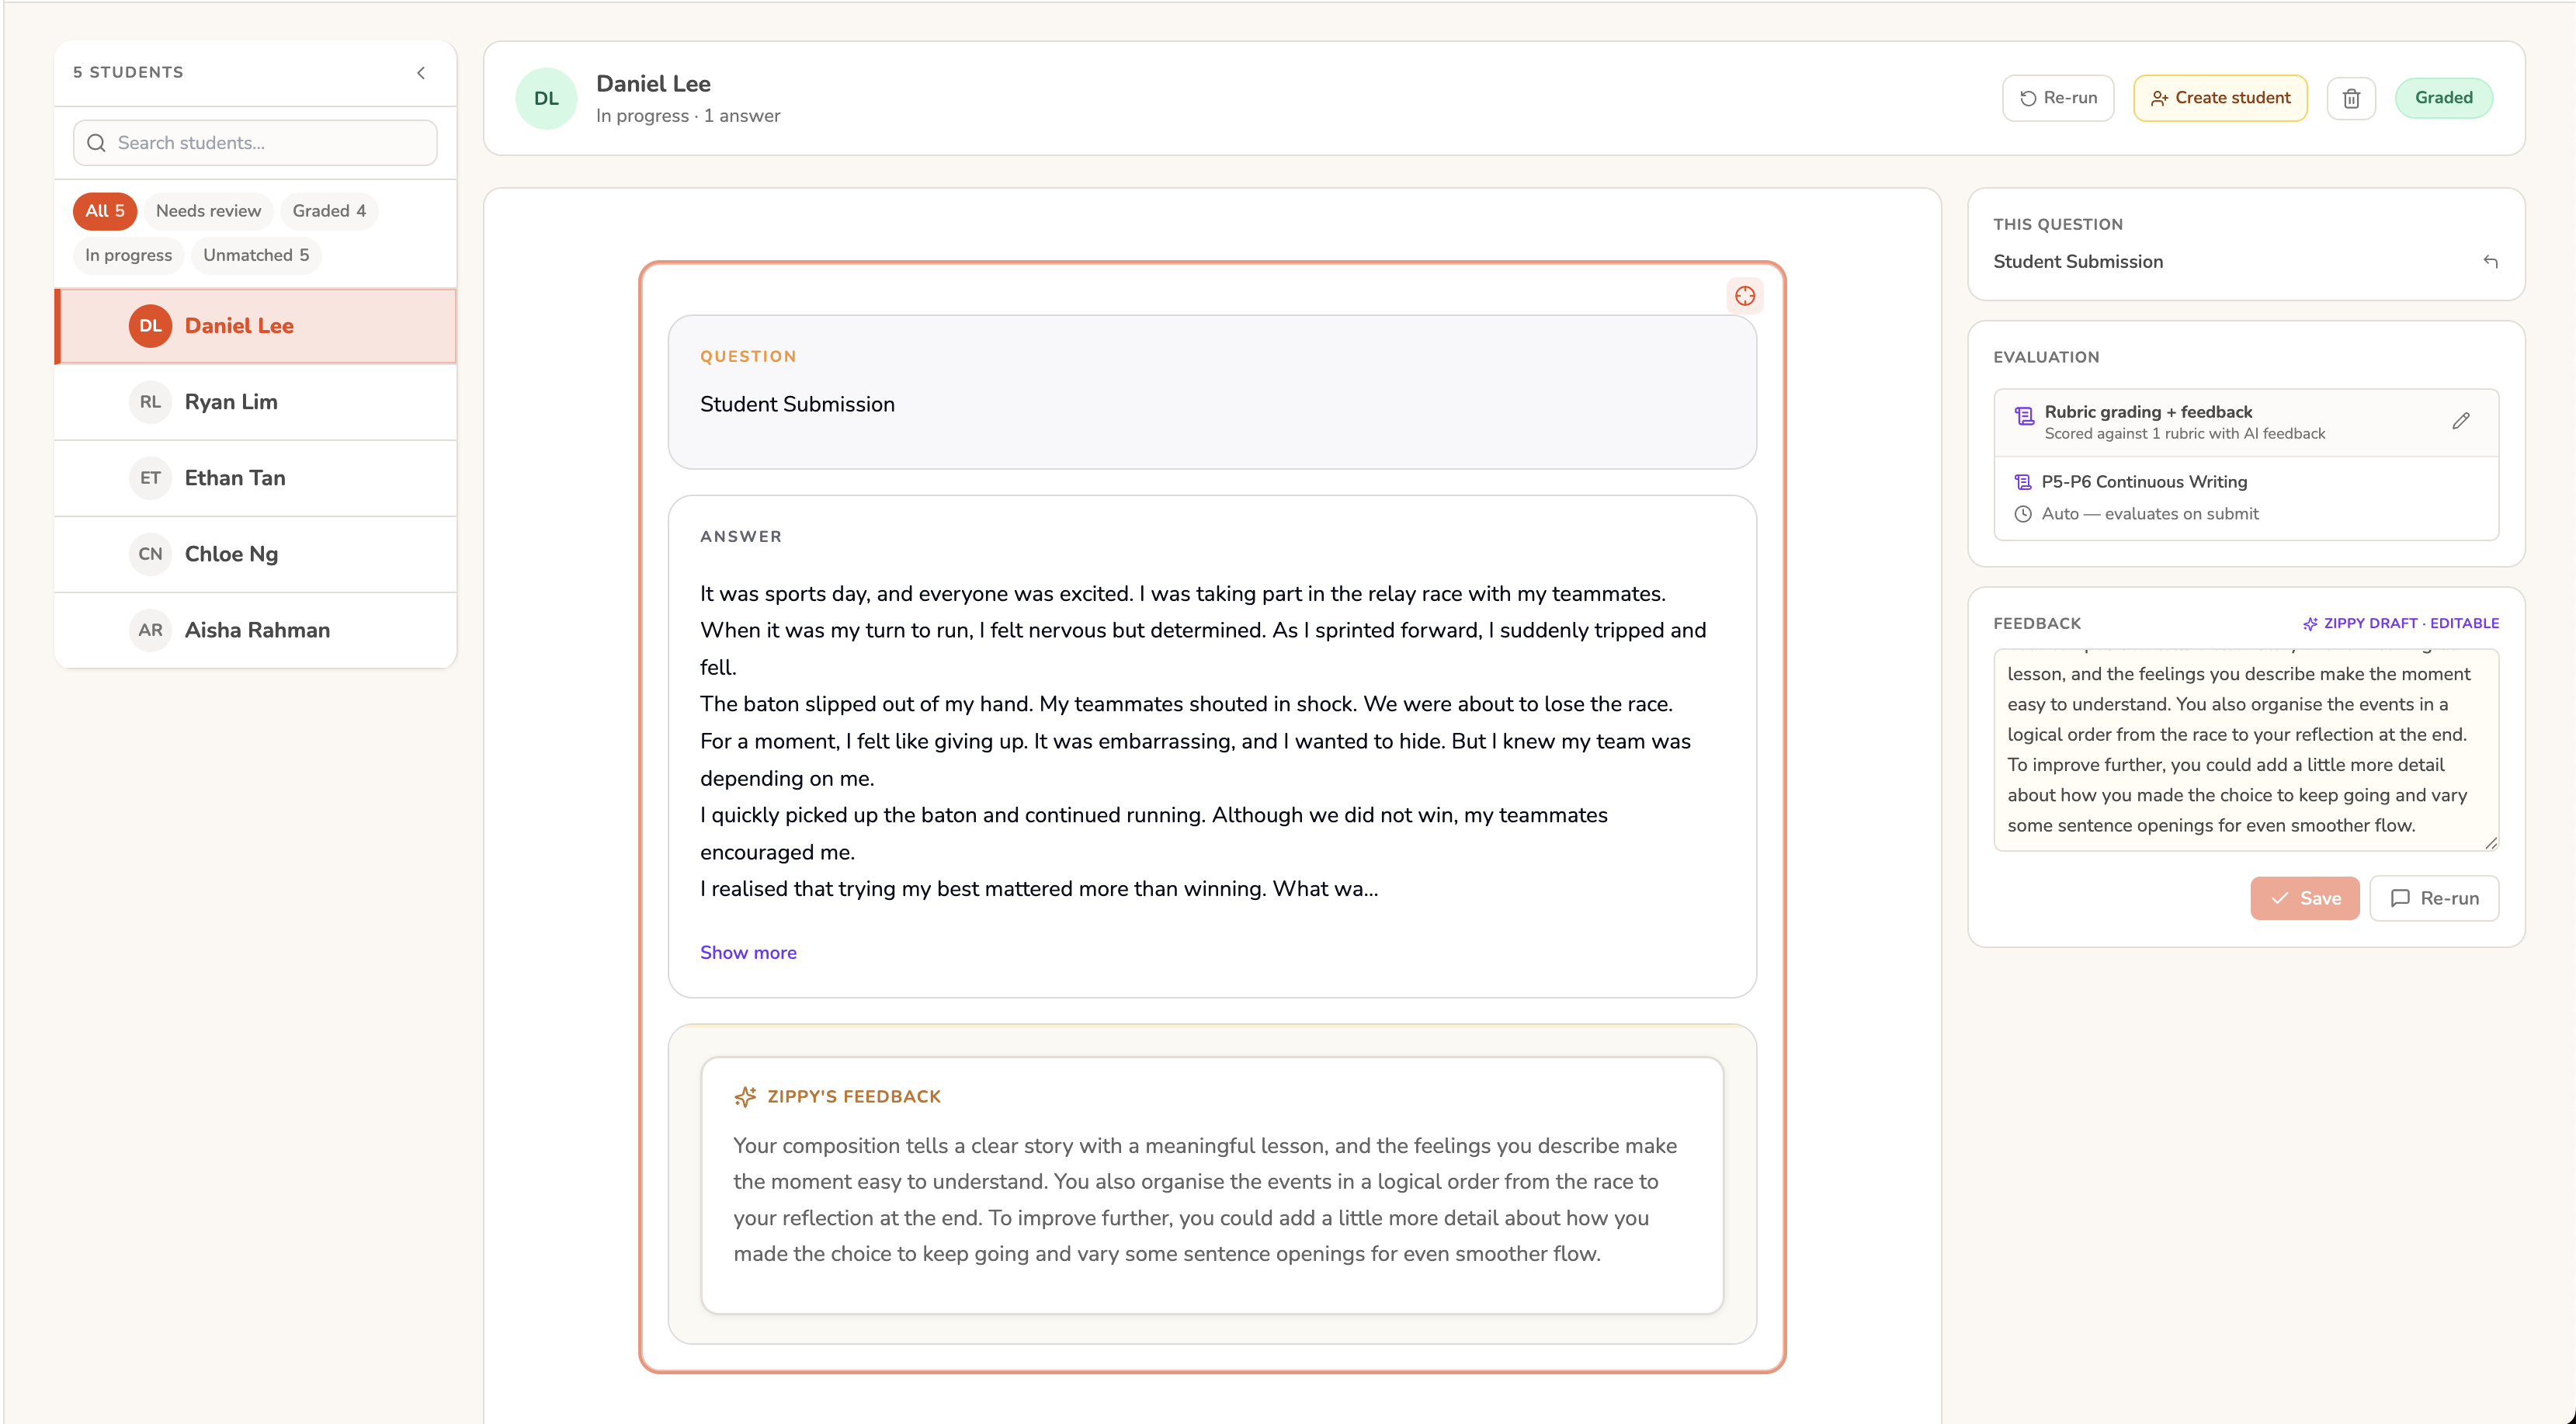
Task: Click the RL avatar for Ryan Lim
Action: pos(150,402)
